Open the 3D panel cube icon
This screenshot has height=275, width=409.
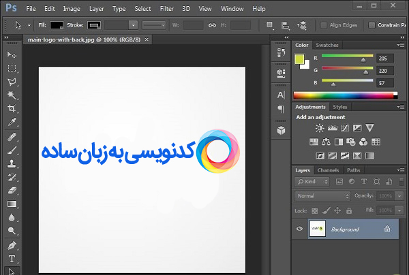(281, 130)
